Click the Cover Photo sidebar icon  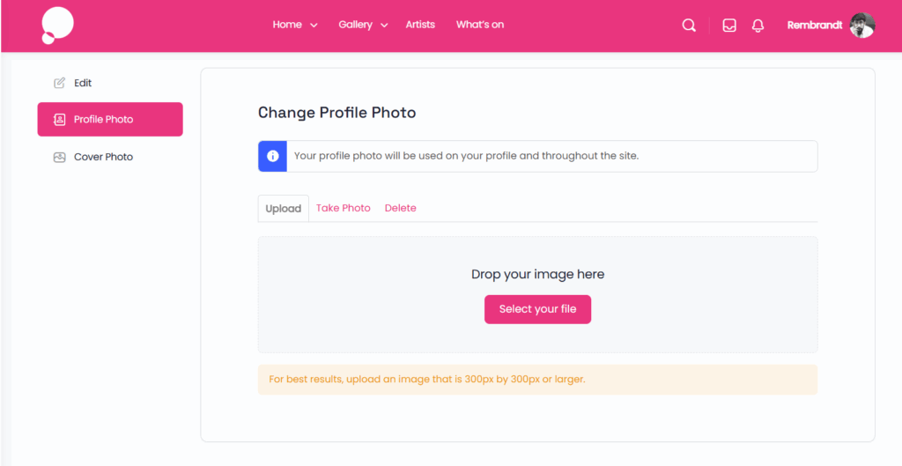tap(60, 157)
